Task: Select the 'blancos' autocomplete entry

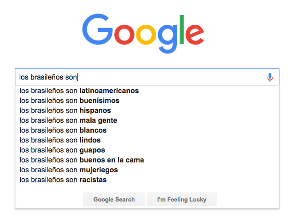Action: [147, 130]
